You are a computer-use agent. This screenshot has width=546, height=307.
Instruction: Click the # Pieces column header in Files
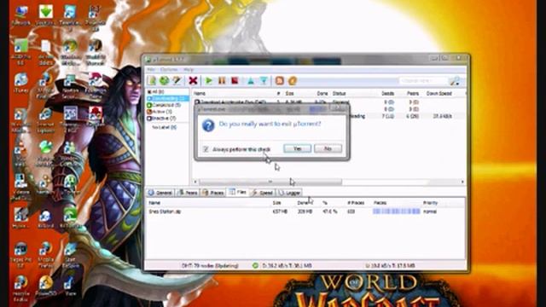pos(356,203)
